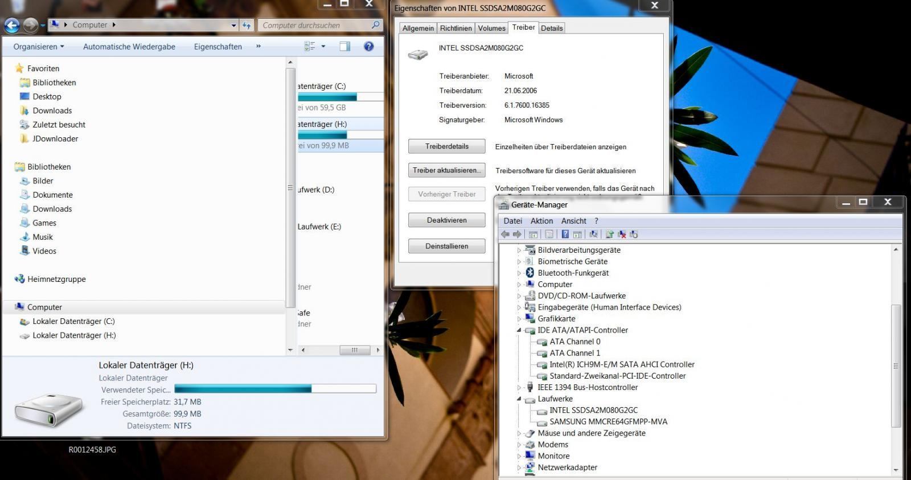Expand the Grafikkarte node
Image resolution: width=911 pixels, height=480 pixels.
pyautogui.click(x=519, y=319)
